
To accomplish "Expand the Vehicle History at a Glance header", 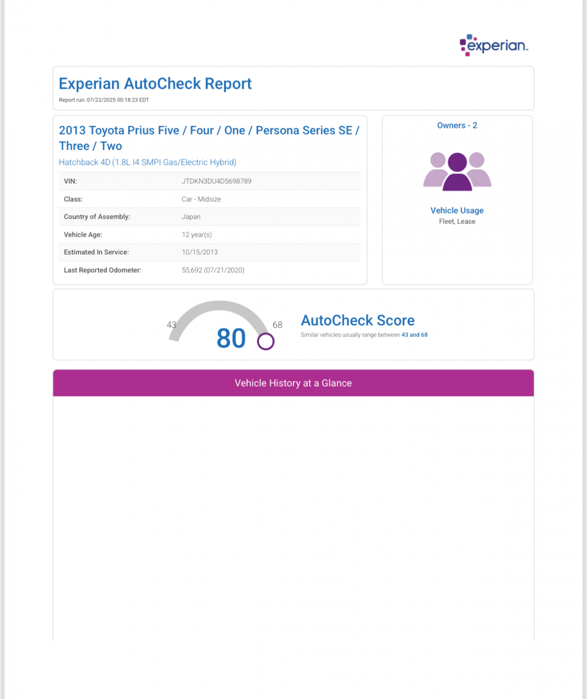I will pos(293,383).
